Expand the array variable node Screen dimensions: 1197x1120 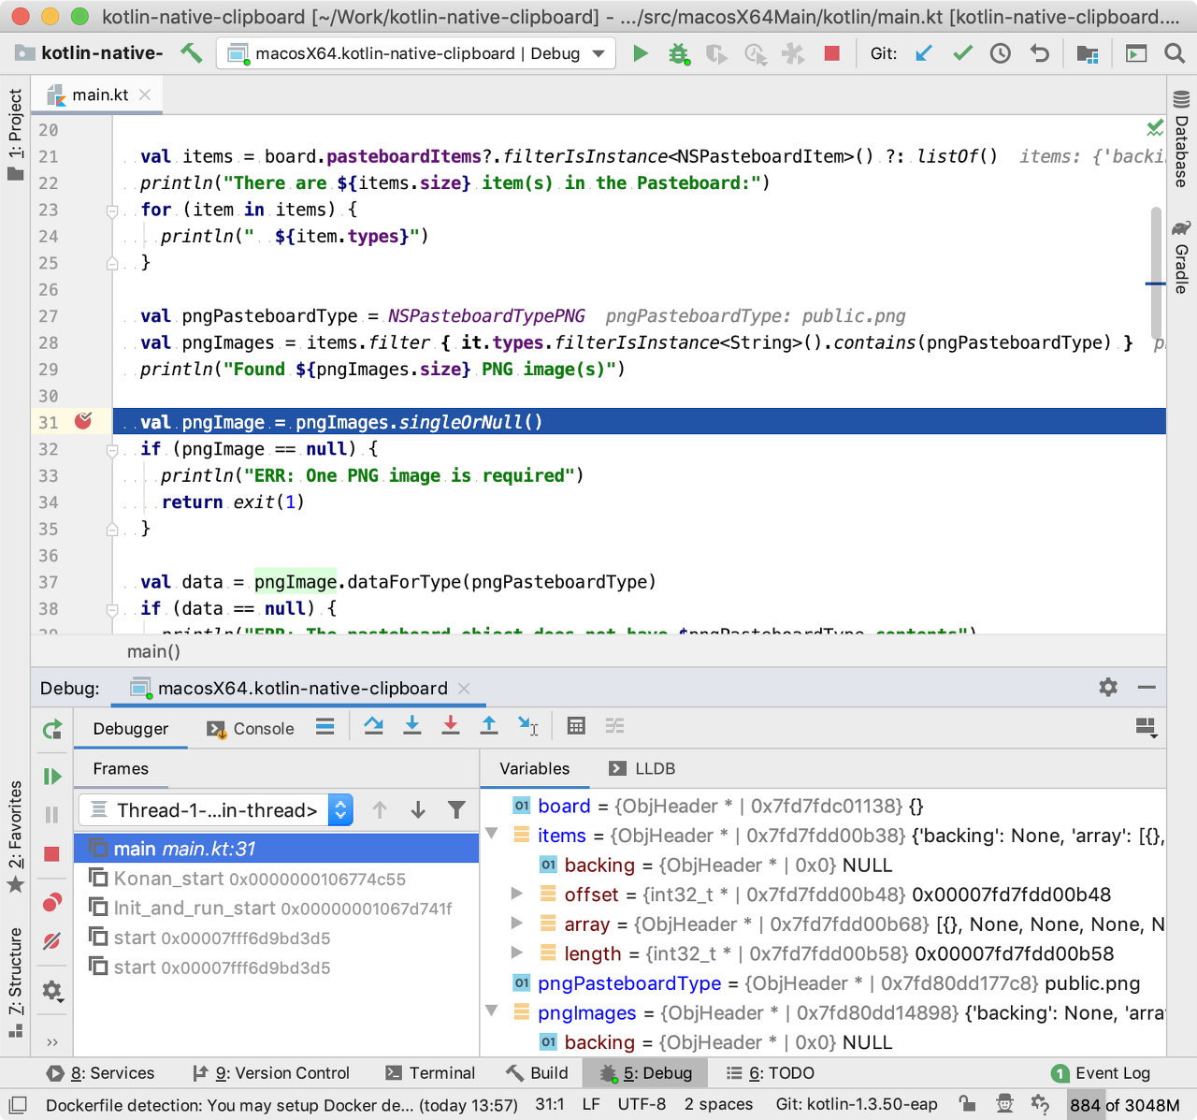point(517,924)
